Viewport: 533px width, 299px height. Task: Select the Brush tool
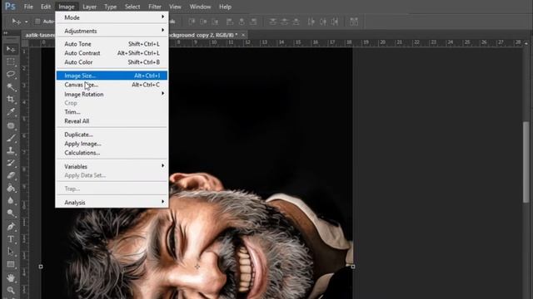(x=11, y=138)
